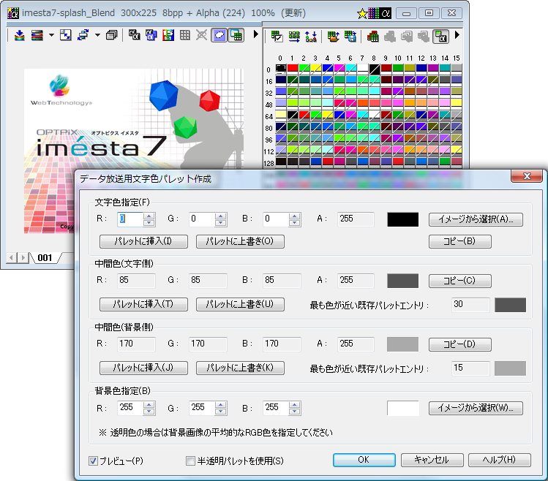Click the text color R input field

130,219
